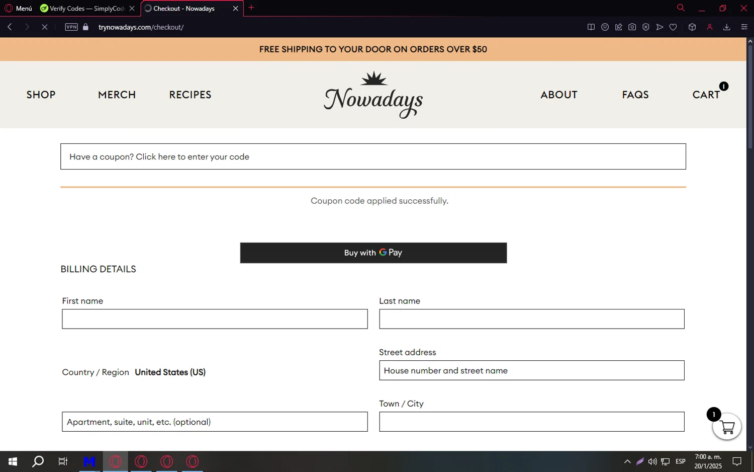Go back to the previous page
The image size is (754, 472).
[10, 27]
